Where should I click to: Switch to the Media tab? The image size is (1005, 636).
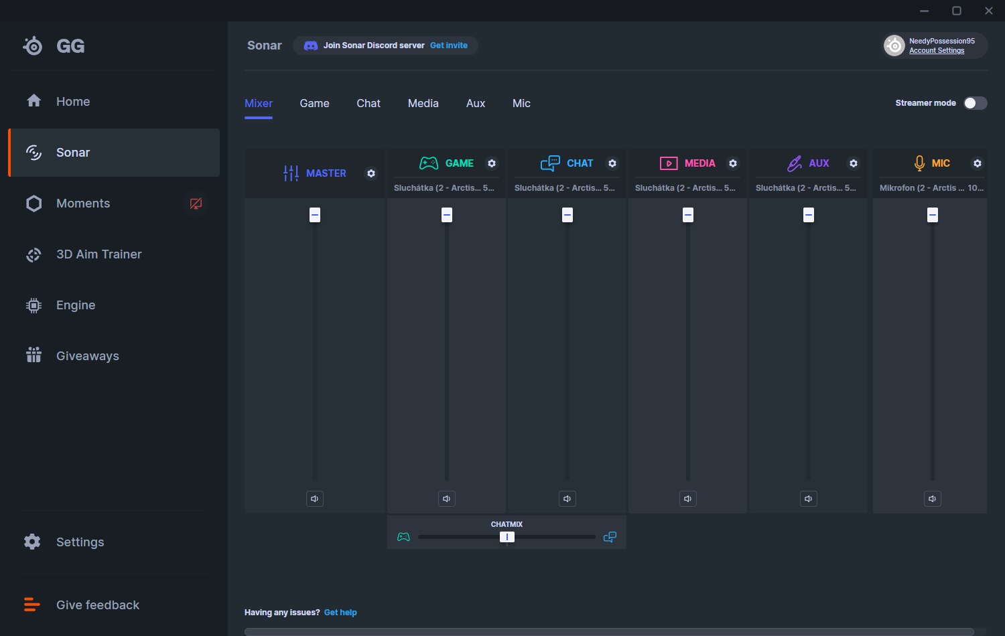pos(423,103)
